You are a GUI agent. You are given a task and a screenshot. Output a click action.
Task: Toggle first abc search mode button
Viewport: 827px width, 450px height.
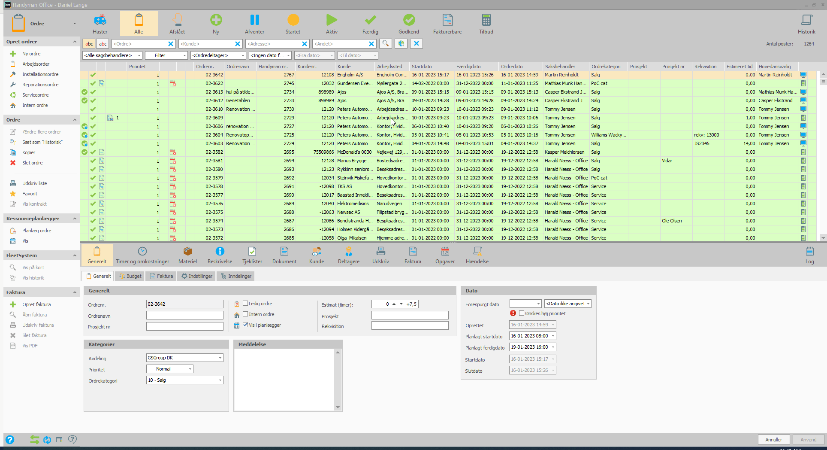(89, 44)
